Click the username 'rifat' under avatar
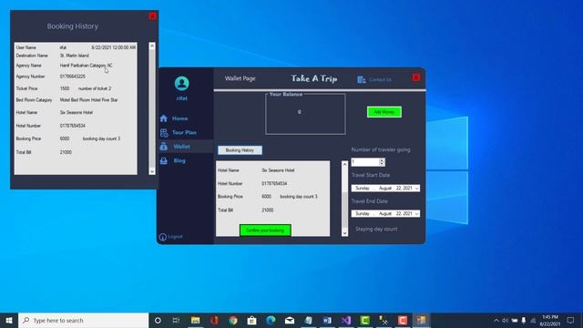 tap(182, 98)
